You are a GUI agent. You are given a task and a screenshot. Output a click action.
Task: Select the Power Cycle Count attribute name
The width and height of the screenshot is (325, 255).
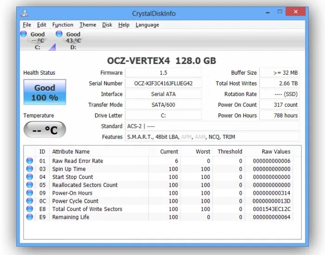75,201
